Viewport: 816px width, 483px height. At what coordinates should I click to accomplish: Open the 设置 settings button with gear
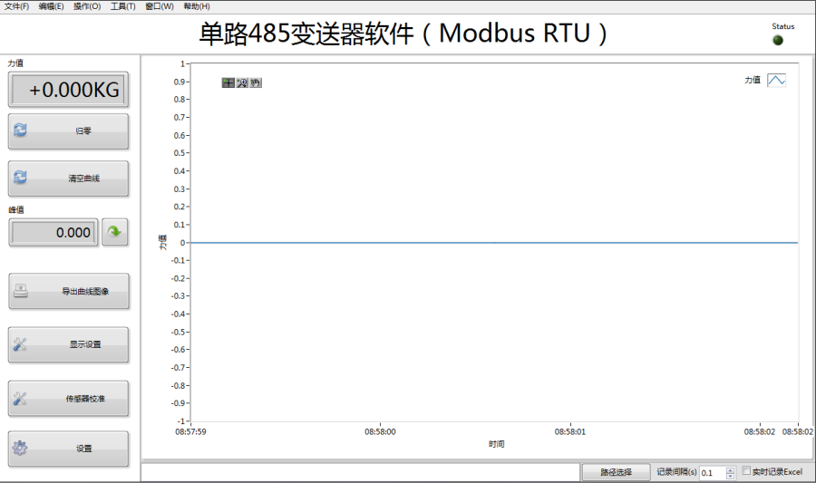[69, 449]
